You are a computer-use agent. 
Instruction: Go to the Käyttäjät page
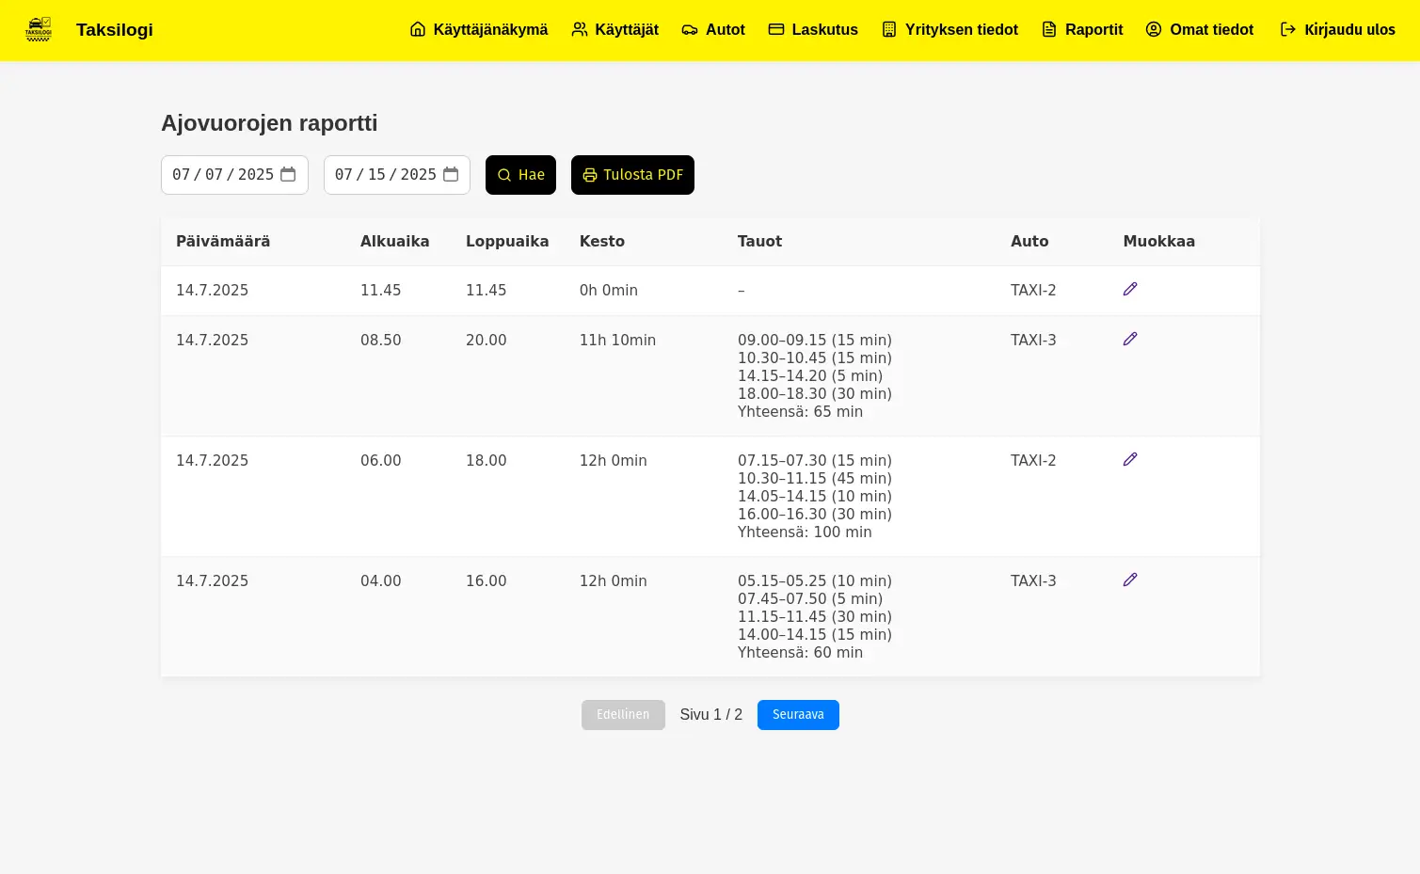615,30
